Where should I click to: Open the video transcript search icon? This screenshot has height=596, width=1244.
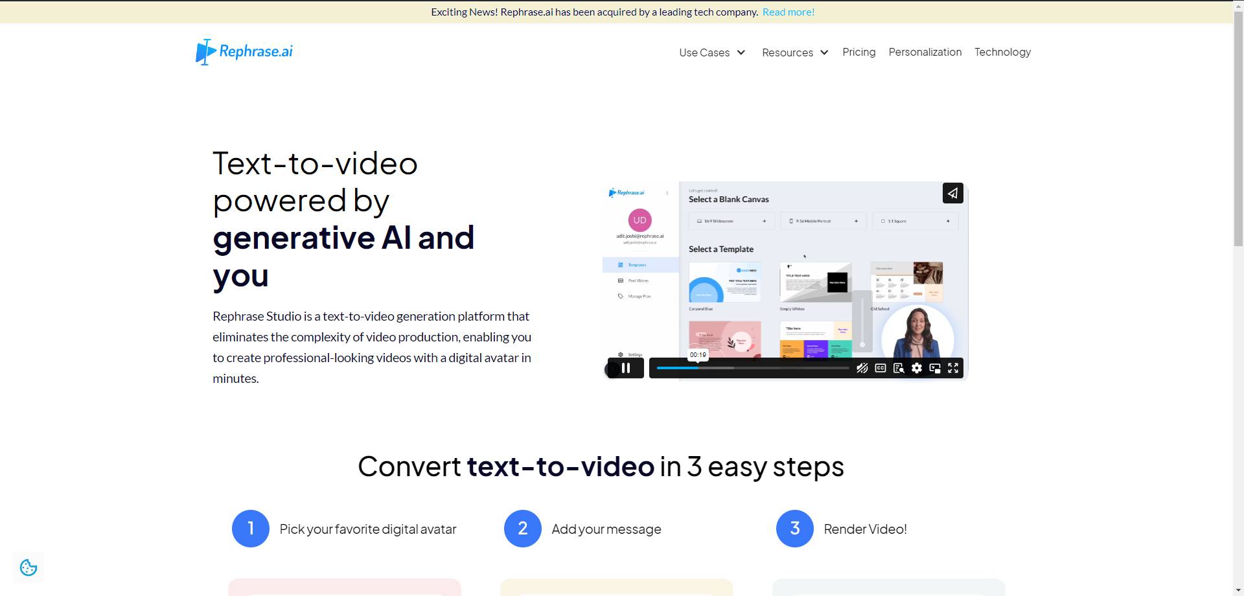[x=898, y=368]
